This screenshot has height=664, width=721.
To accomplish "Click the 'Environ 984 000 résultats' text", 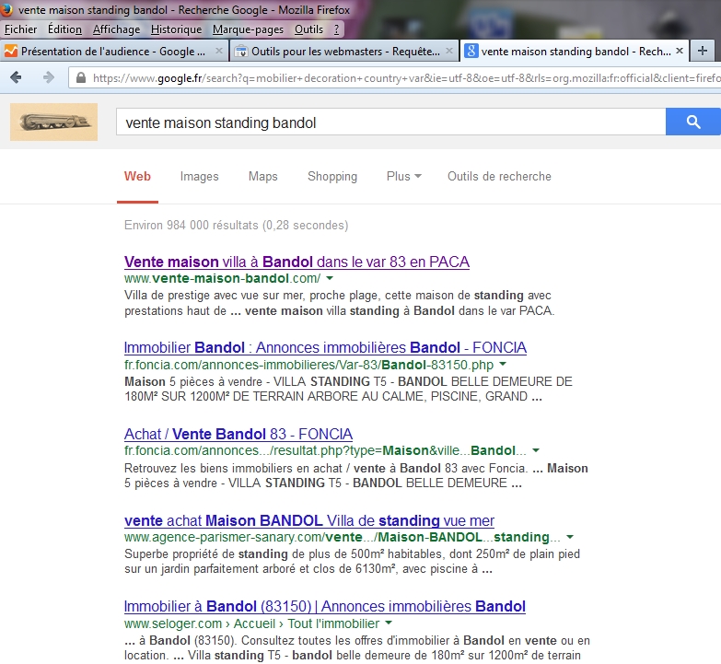I will [192, 226].
